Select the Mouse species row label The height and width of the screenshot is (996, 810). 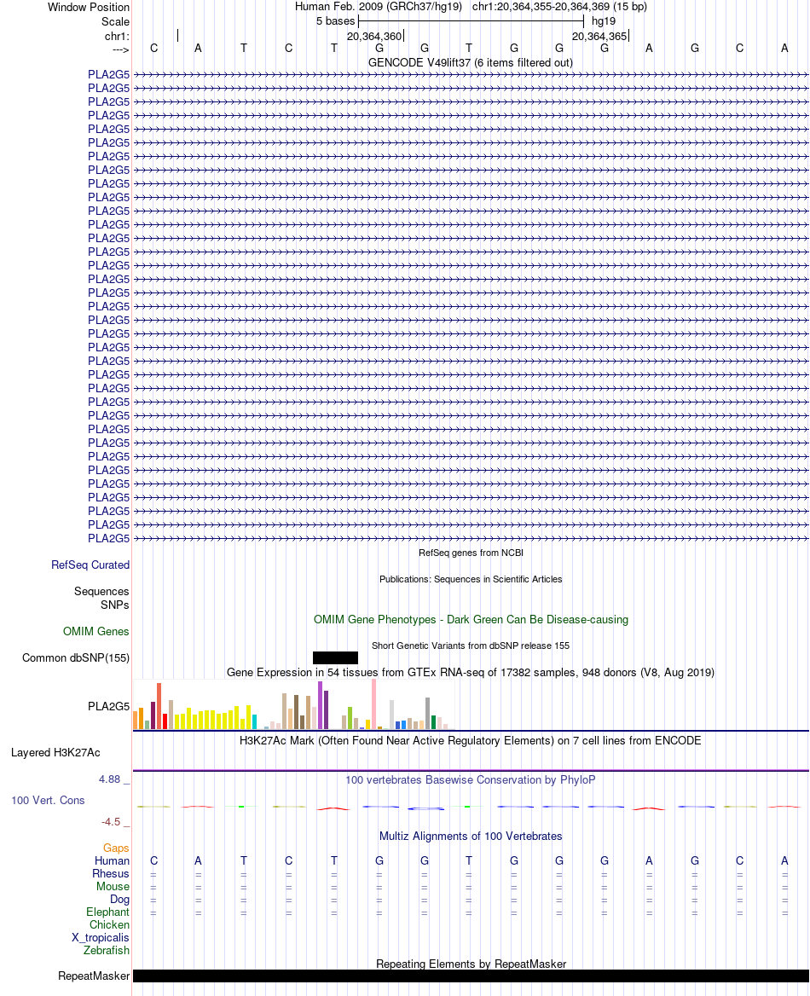pos(113,886)
